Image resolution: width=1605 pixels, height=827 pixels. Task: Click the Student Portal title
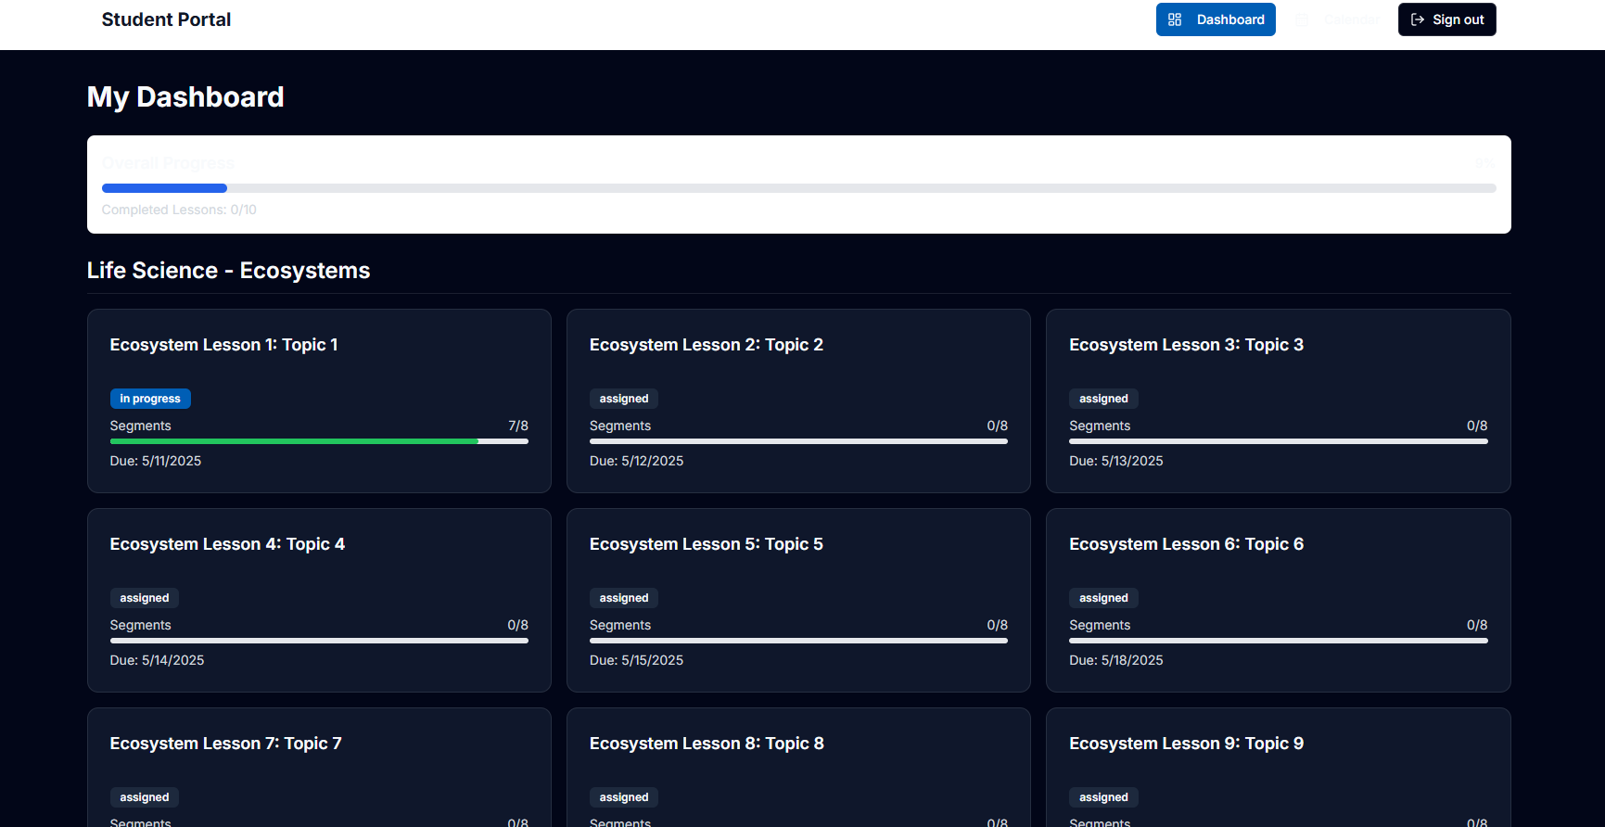(x=166, y=19)
